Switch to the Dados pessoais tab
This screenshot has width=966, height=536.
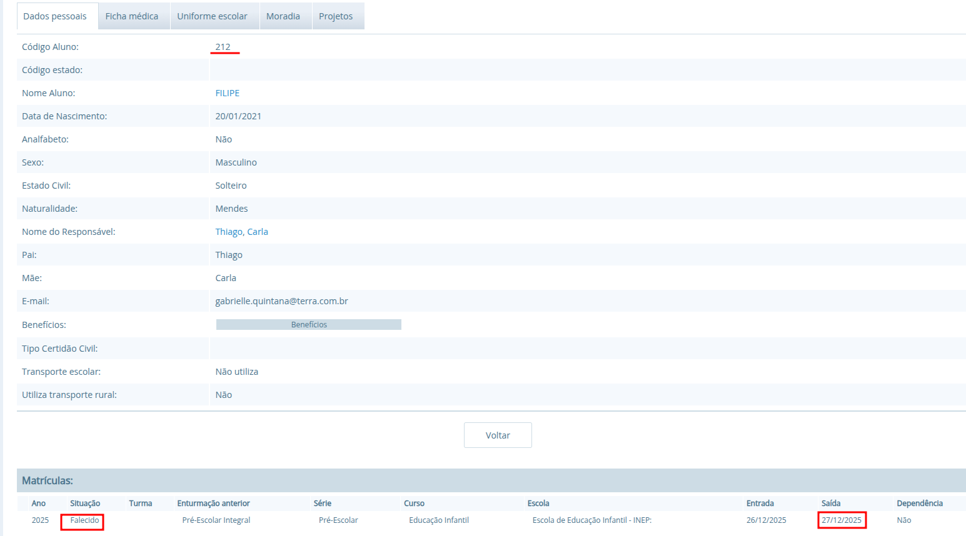(x=55, y=16)
